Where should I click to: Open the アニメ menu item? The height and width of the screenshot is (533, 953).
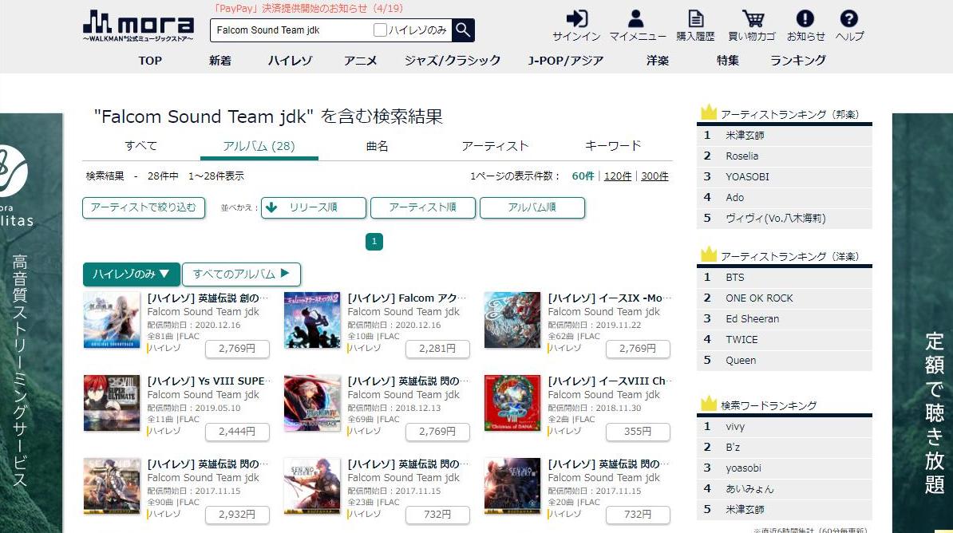click(361, 61)
